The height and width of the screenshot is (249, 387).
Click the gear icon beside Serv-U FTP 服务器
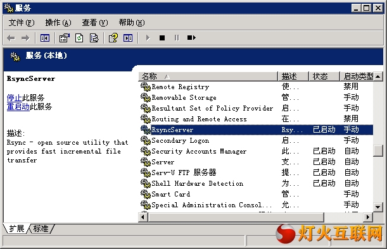[x=146, y=173]
